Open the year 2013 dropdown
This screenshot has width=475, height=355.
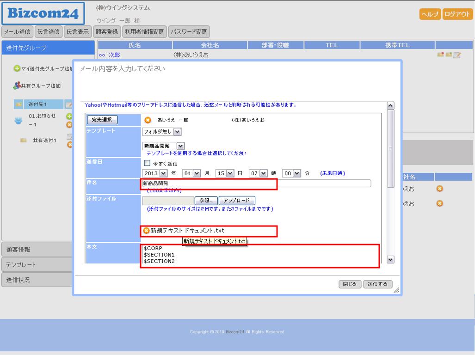coord(163,173)
